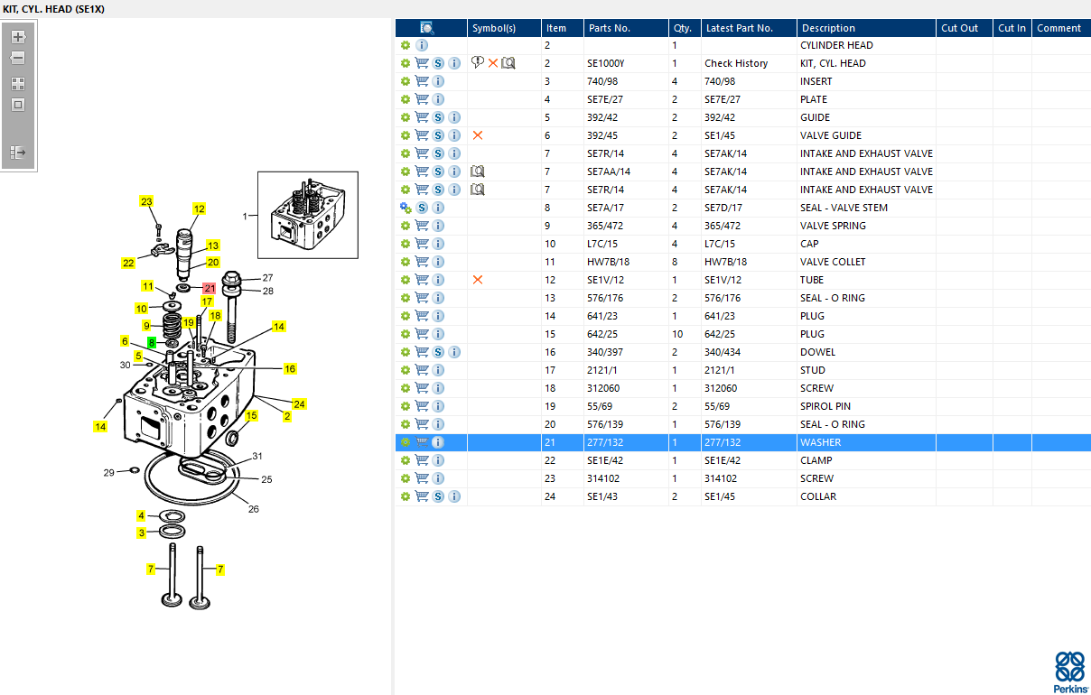Click the list-with-arrow export tool
This screenshot has height=695, width=1091.
(x=18, y=153)
